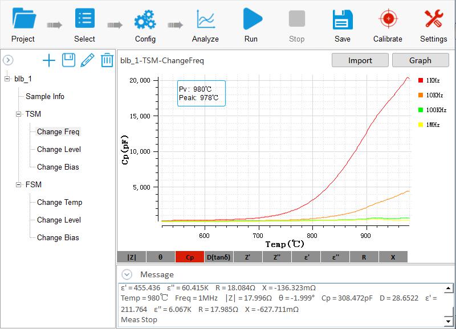Click the Save disk icon in toolbar
The image size is (456, 329).
(x=342, y=19)
